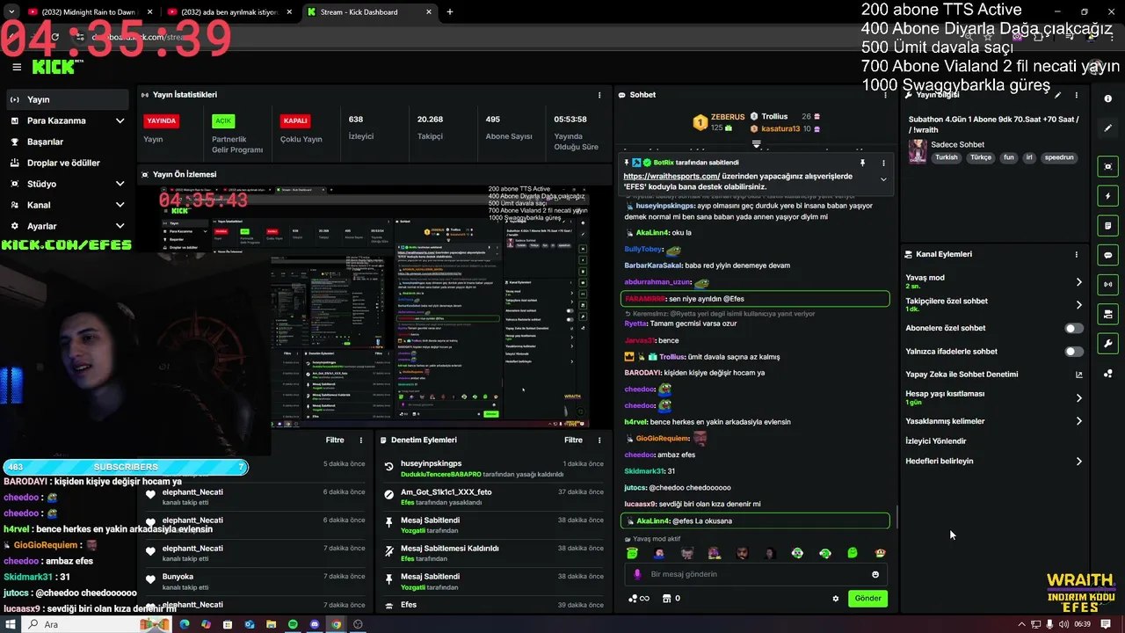
Task: Open the Yayın bilgisi panel options menu
Action: 1076,95
